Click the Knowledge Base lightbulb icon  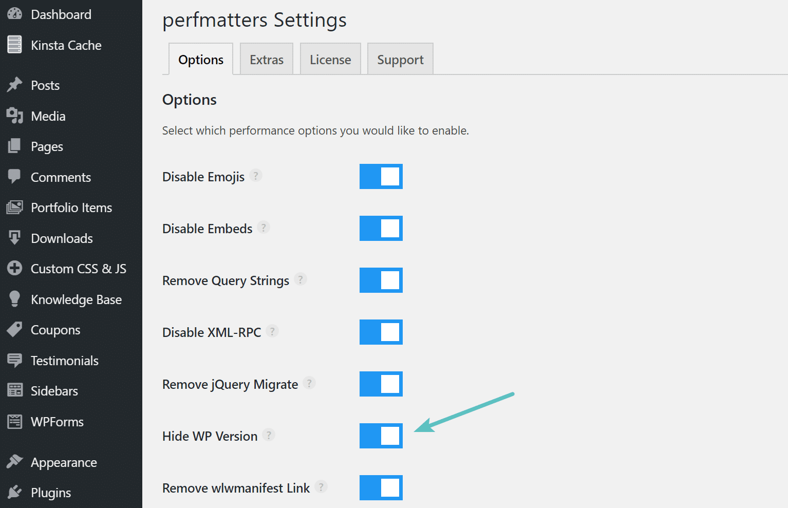pyautogui.click(x=15, y=299)
